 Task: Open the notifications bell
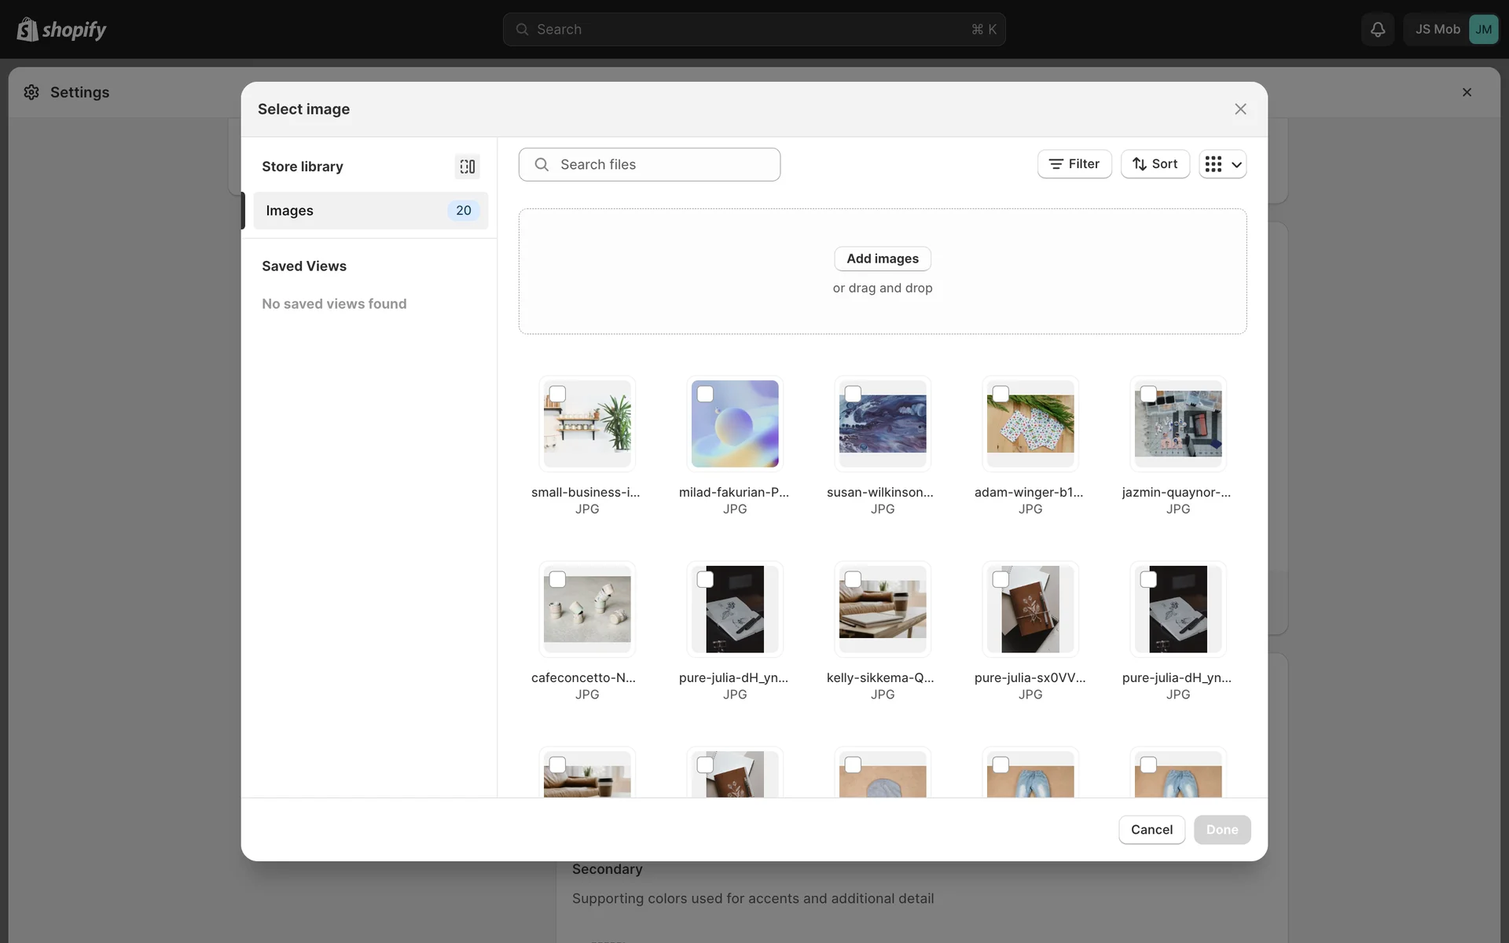(1377, 29)
